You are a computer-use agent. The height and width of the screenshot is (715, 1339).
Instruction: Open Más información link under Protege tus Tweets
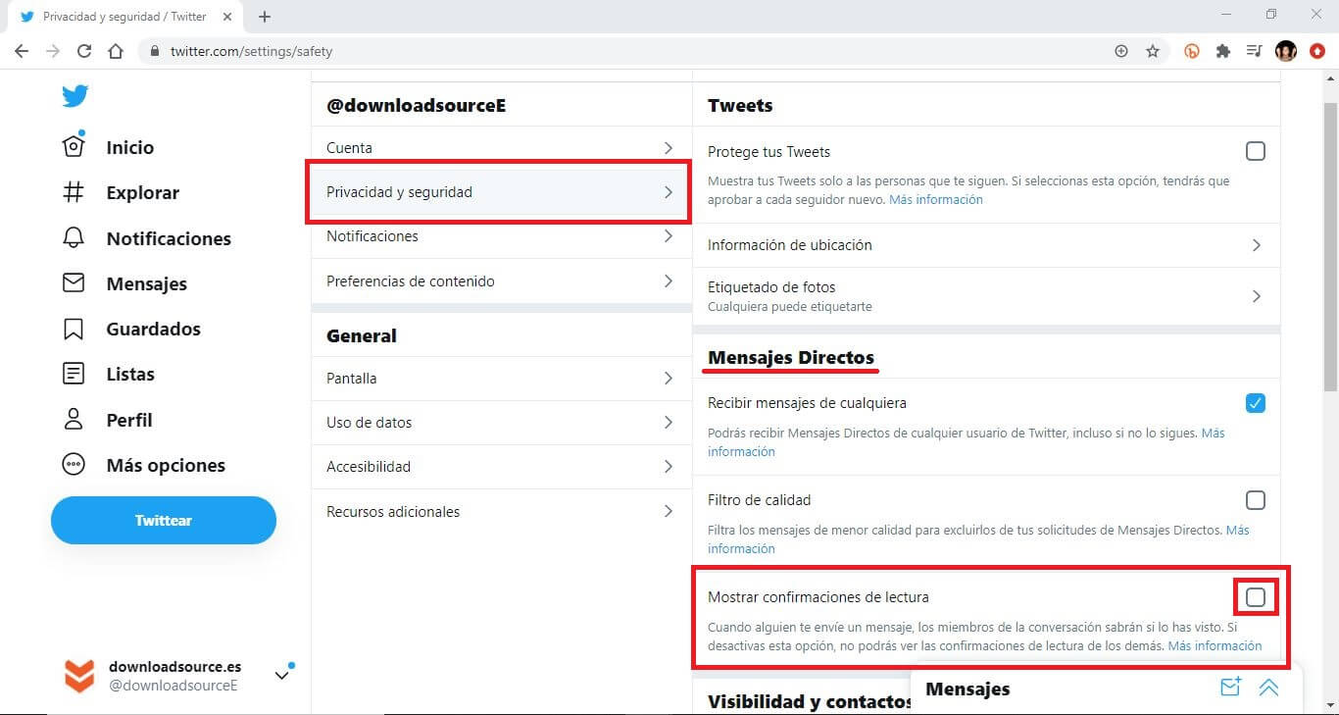935,199
